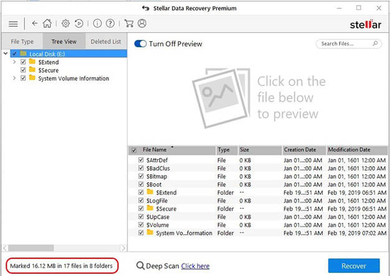The image size is (390, 276).
Task: Toggle the Turn Off Preview switch
Action: 140,44
